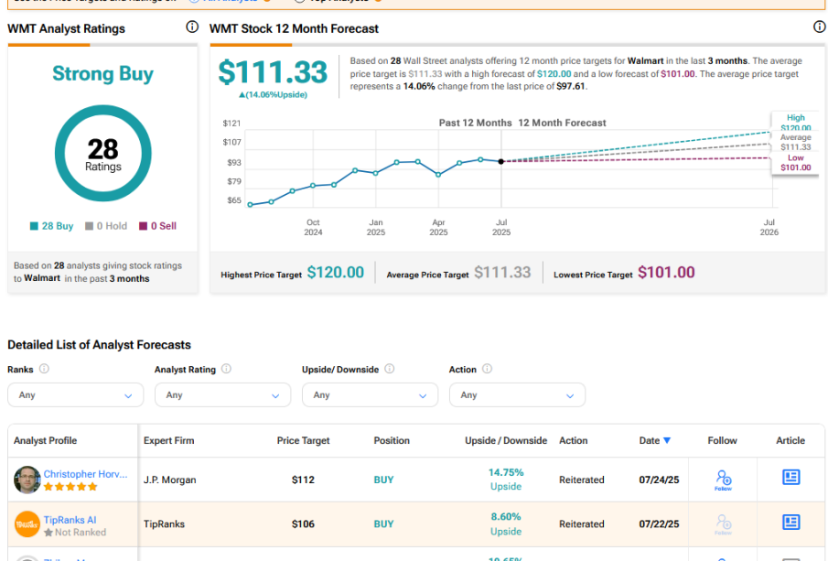Click July 2025 black data point on chart
Viewport: 828px width, 561px height.
pos(501,162)
